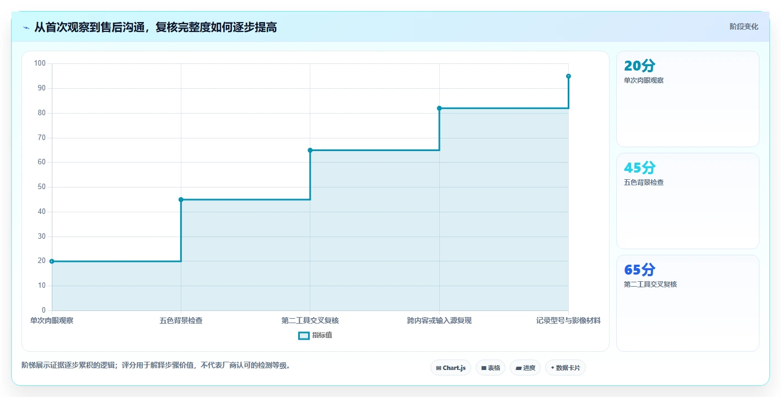This screenshot has width=781, height=397.
Task: Click y-axis tick label 50
Action: [x=42, y=187]
